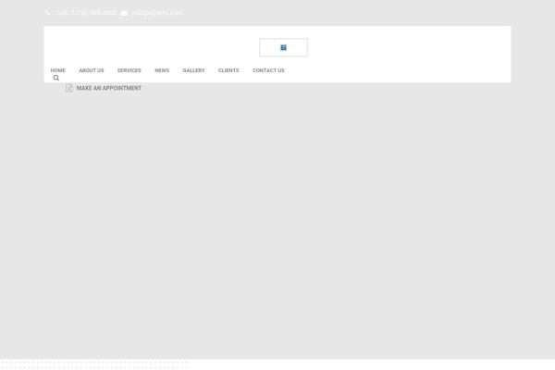Image resolution: width=555 pixels, height=370 pixels.
Task: Open the GALLERY page
Action: coord(193,70)
